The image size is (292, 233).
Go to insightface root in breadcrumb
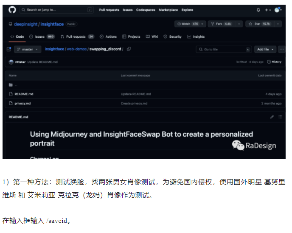tap(54, 49)
